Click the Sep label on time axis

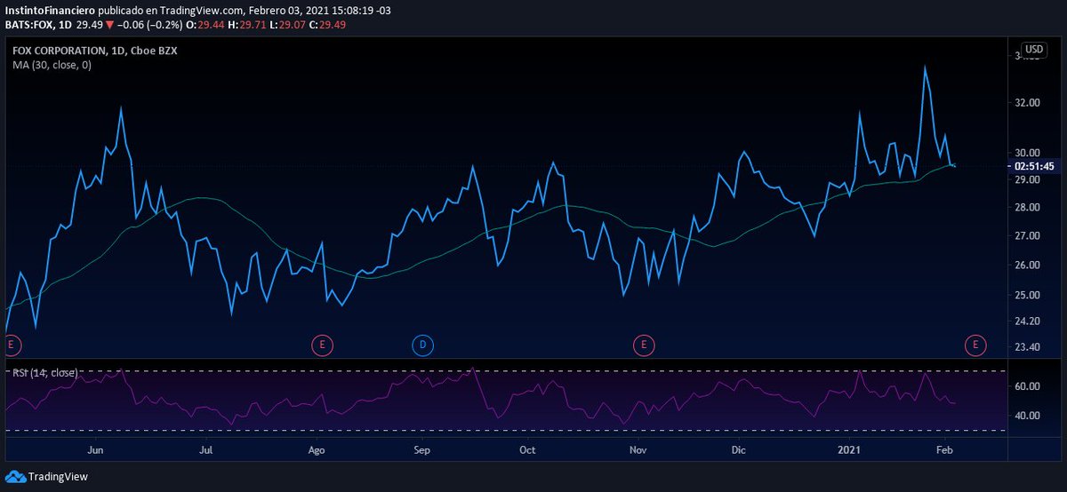(422, 450)
